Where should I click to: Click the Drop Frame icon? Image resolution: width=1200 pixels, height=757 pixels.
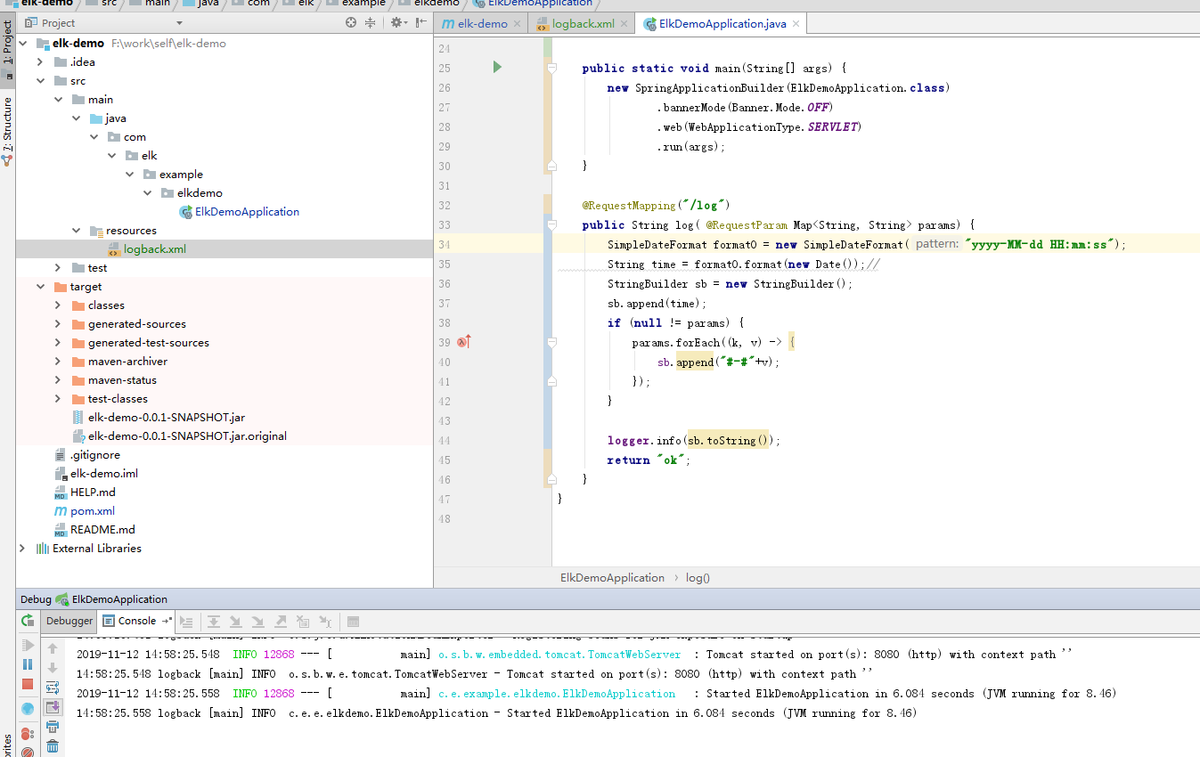point(303,622)
